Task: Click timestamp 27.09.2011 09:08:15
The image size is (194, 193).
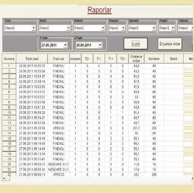Action: [32, 164]
